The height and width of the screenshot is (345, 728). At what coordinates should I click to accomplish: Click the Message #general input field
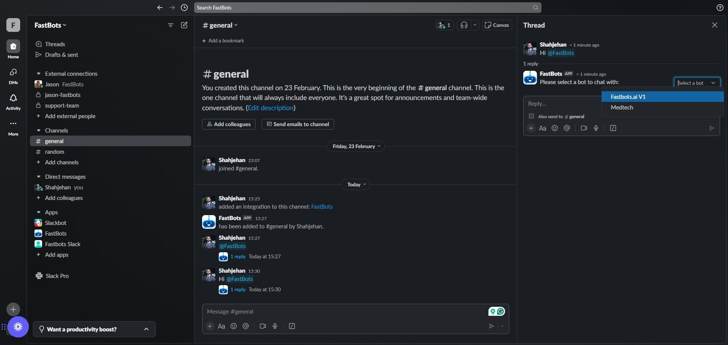coord(345,311)
